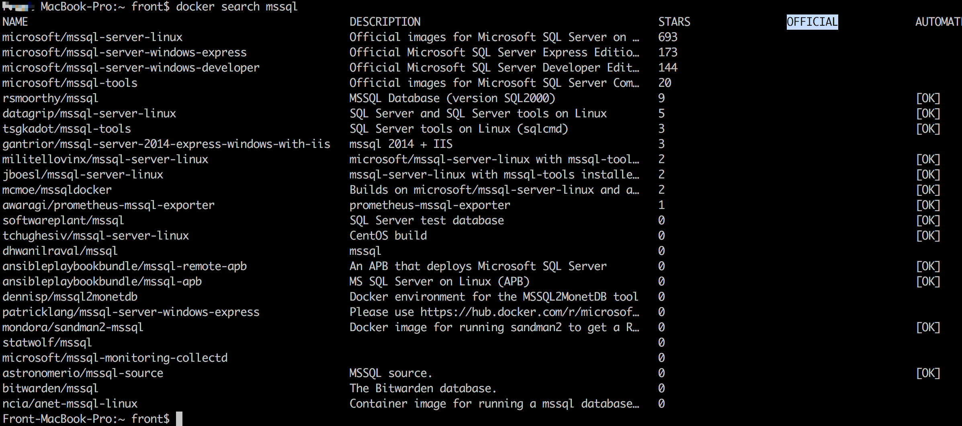The height and width of the screenshot is (426, 962).
Task: Click [OK] on the astronomerio/mssql-source row
Action: (x=928, y=373)
